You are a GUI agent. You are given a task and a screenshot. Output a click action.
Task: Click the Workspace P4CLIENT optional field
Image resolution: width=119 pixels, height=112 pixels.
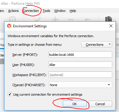pyautogui.click(x=80, y=75)
